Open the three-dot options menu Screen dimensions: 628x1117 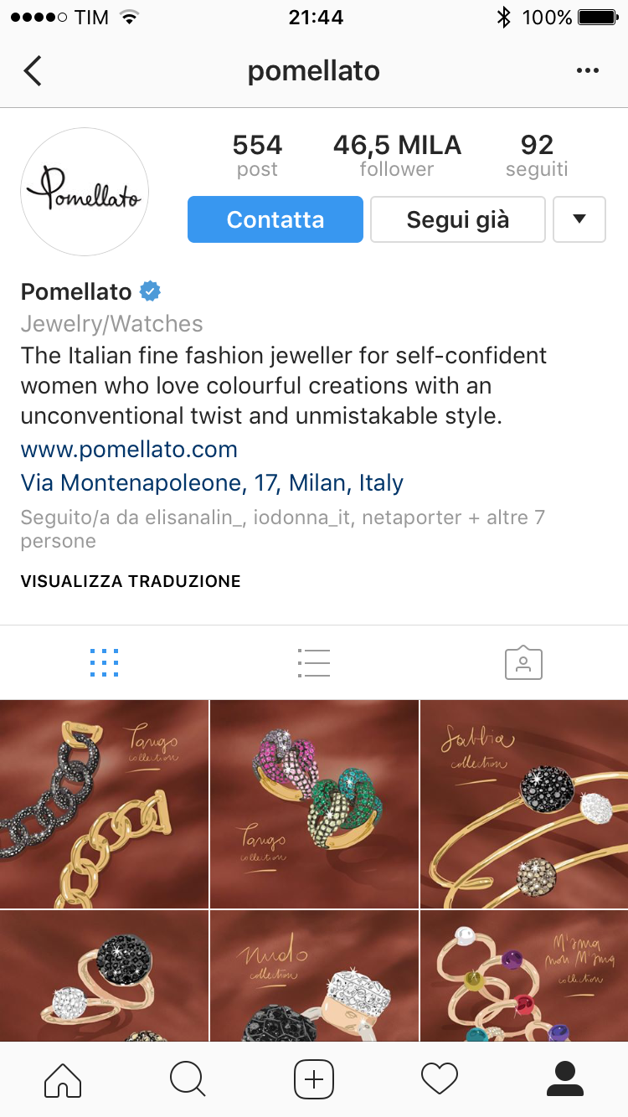588,71
